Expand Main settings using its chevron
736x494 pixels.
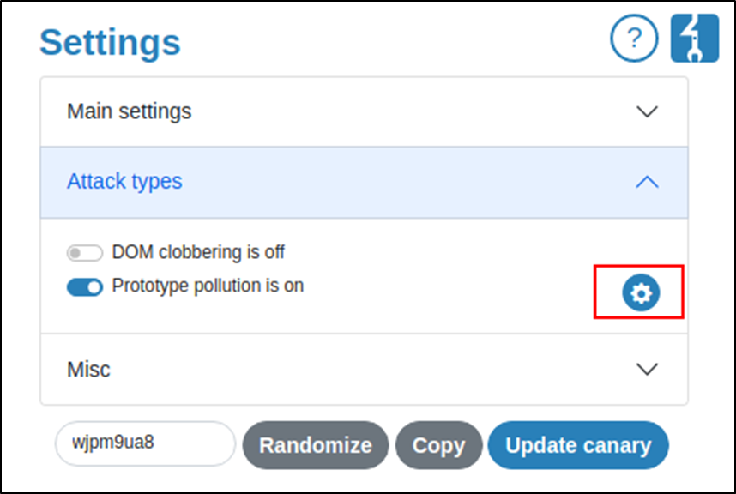point(647,111)
